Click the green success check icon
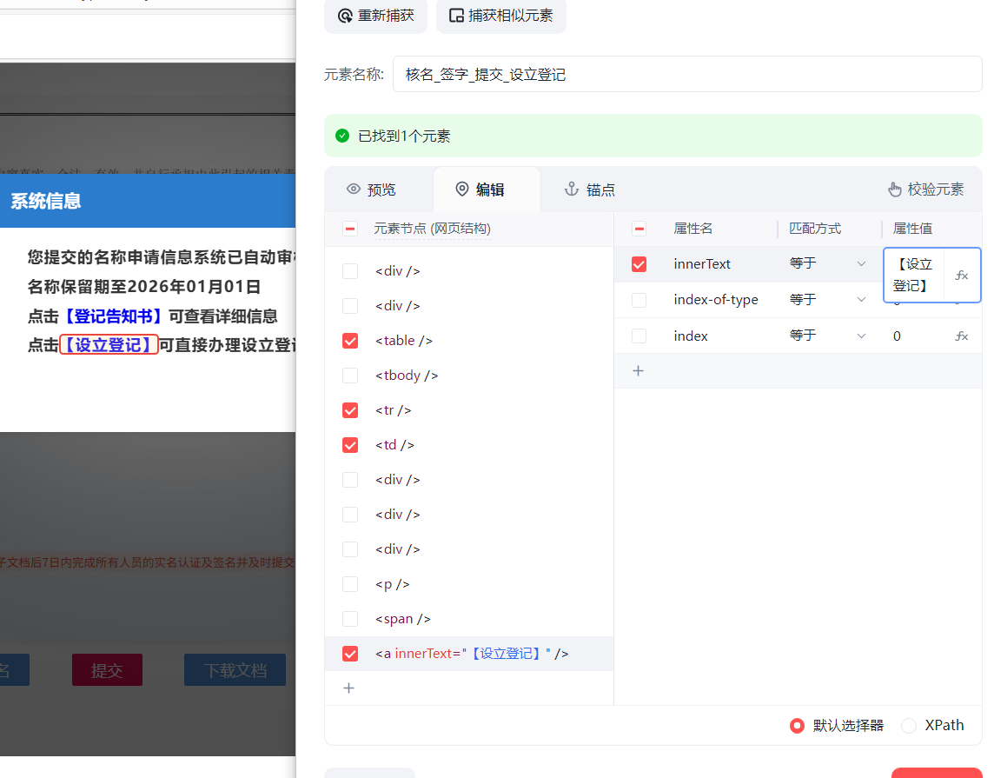Viewport: 994px width, 778px height. tap(342, 136)
